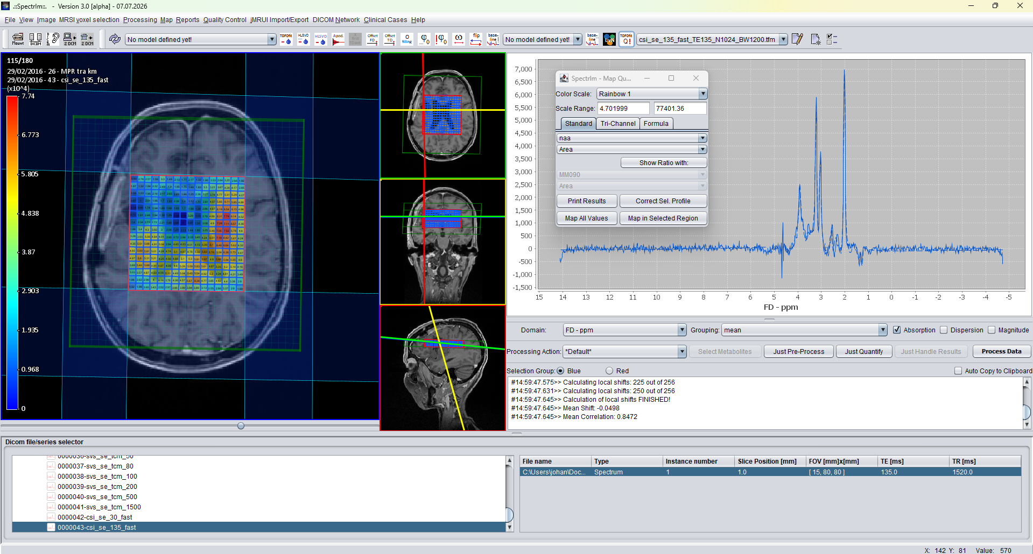Open the Processing Action Default dropdown
Screen dimensions: 1033x554
point(624,351)
